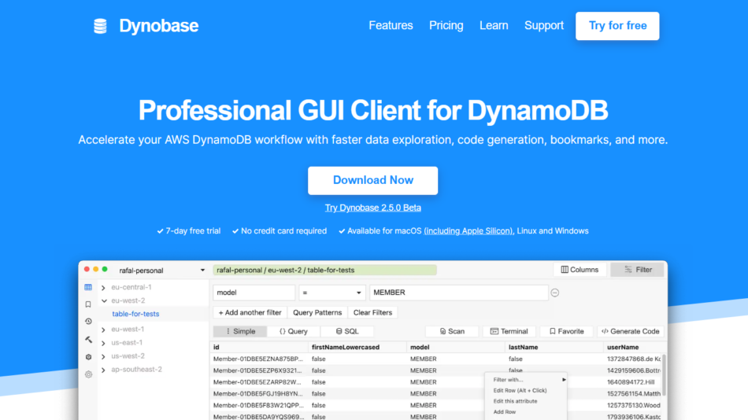Click the Columns toolbar button

tap(580, 270)
